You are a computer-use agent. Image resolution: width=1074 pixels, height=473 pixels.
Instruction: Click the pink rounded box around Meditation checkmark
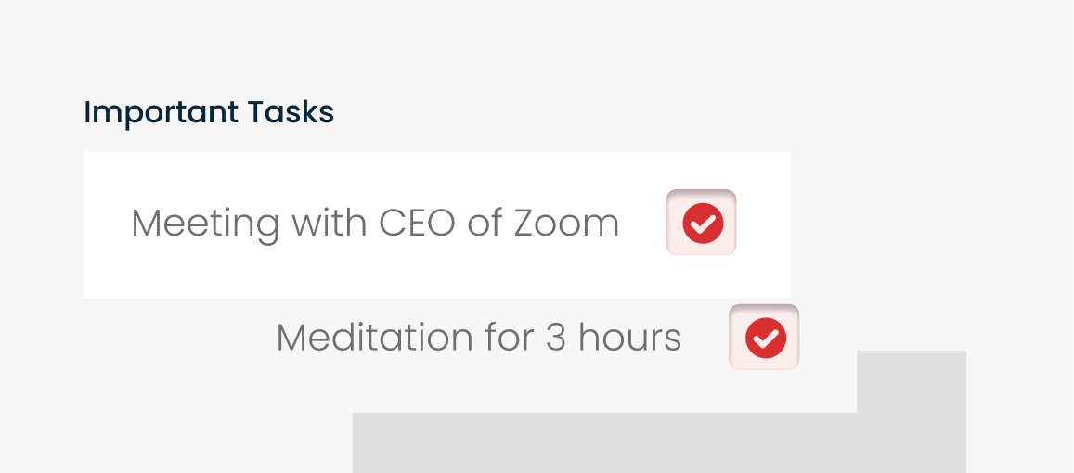[x=764, y=337]
